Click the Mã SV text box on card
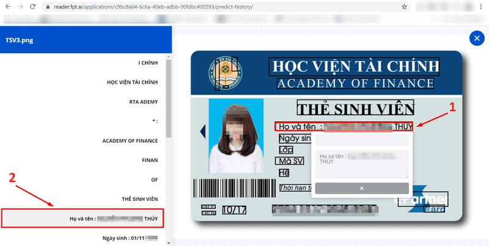Image resolution: width=489 pixels, height=246 pixels. [x=289, y=161]
